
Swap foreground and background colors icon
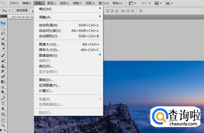[5, 130]
